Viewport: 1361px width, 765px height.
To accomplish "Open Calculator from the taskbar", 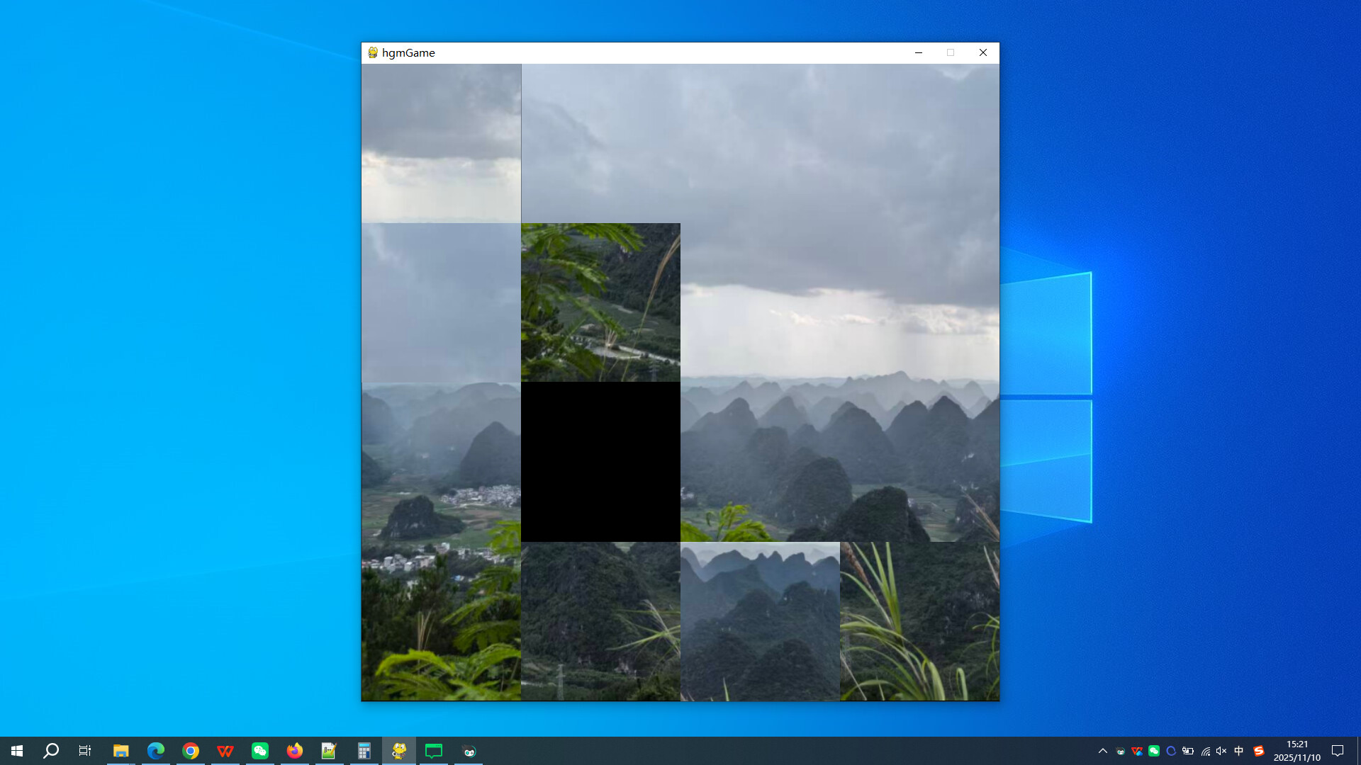I will point(364,751).
